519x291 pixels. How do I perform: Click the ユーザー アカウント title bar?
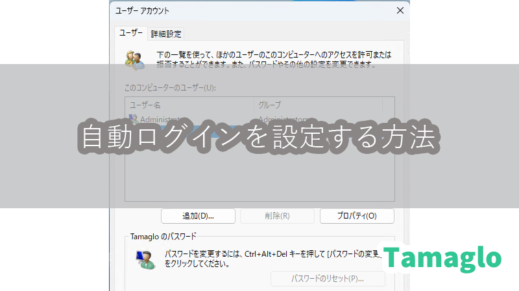pos(247,10)
